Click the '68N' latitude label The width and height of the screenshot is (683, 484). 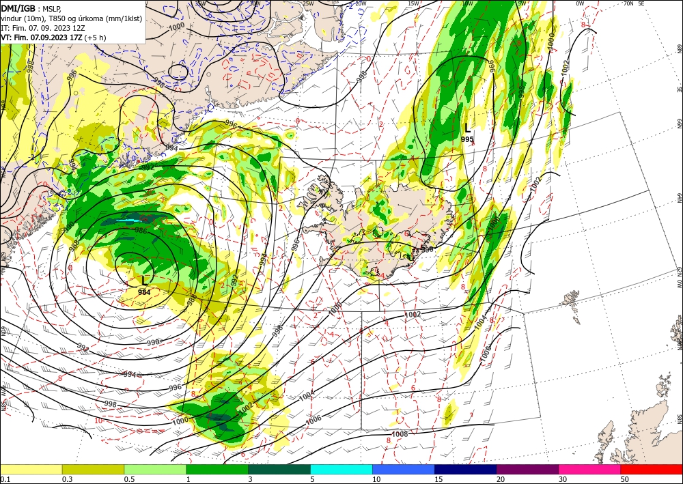[679, 48]
